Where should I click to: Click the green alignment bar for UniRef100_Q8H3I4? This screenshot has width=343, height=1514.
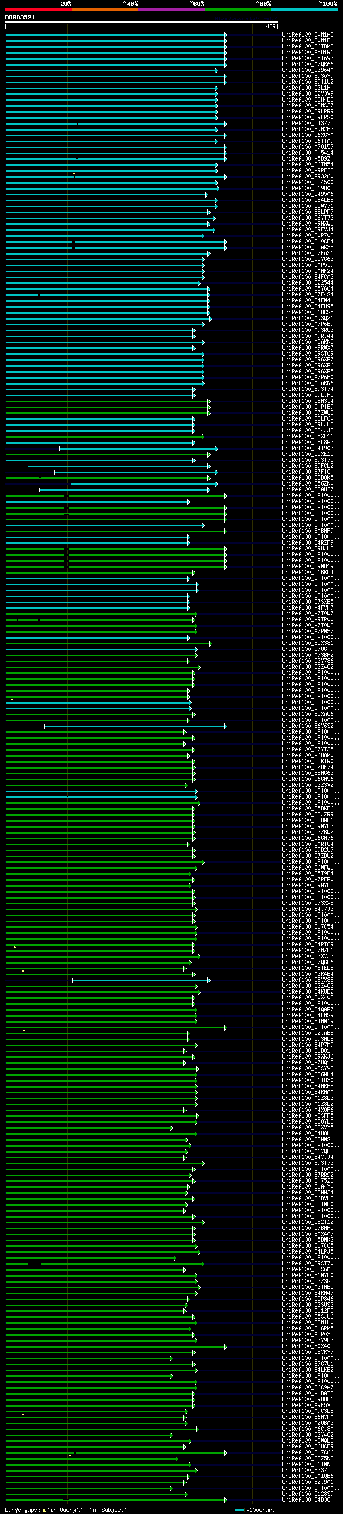(x=108, y=401)
